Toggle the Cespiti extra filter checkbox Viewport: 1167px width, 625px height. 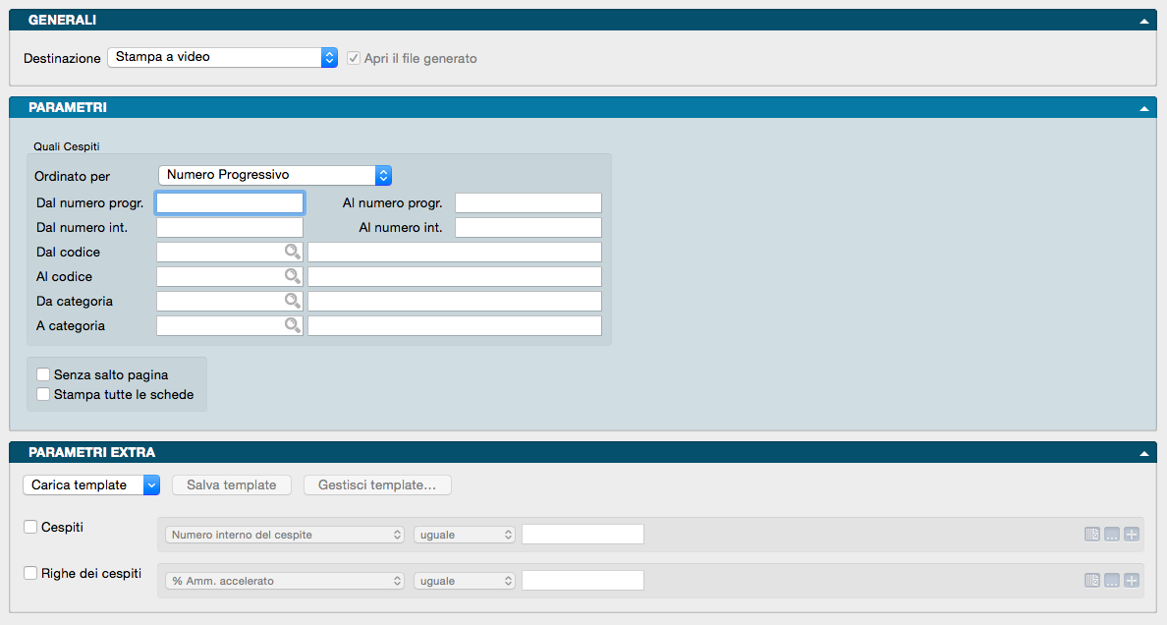31,527
